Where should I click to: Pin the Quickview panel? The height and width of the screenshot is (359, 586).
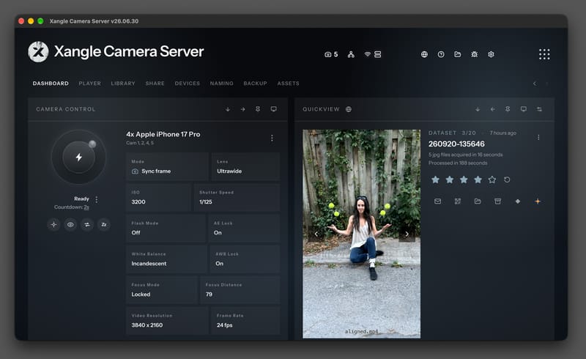[508, 109]
